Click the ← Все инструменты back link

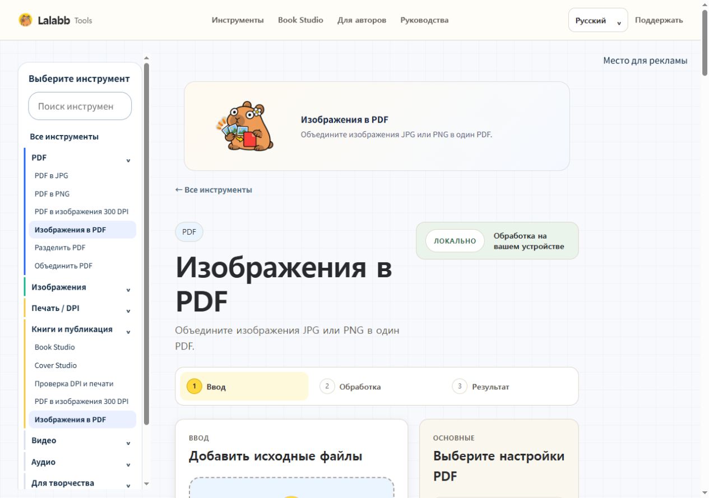coord(214,190)
